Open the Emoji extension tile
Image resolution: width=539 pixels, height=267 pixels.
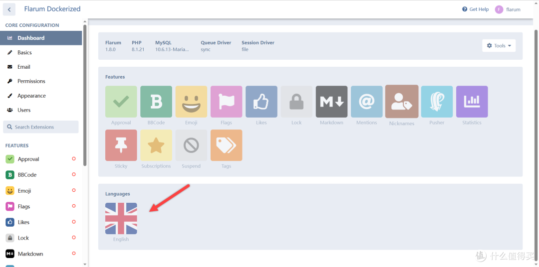click(191, 102)
